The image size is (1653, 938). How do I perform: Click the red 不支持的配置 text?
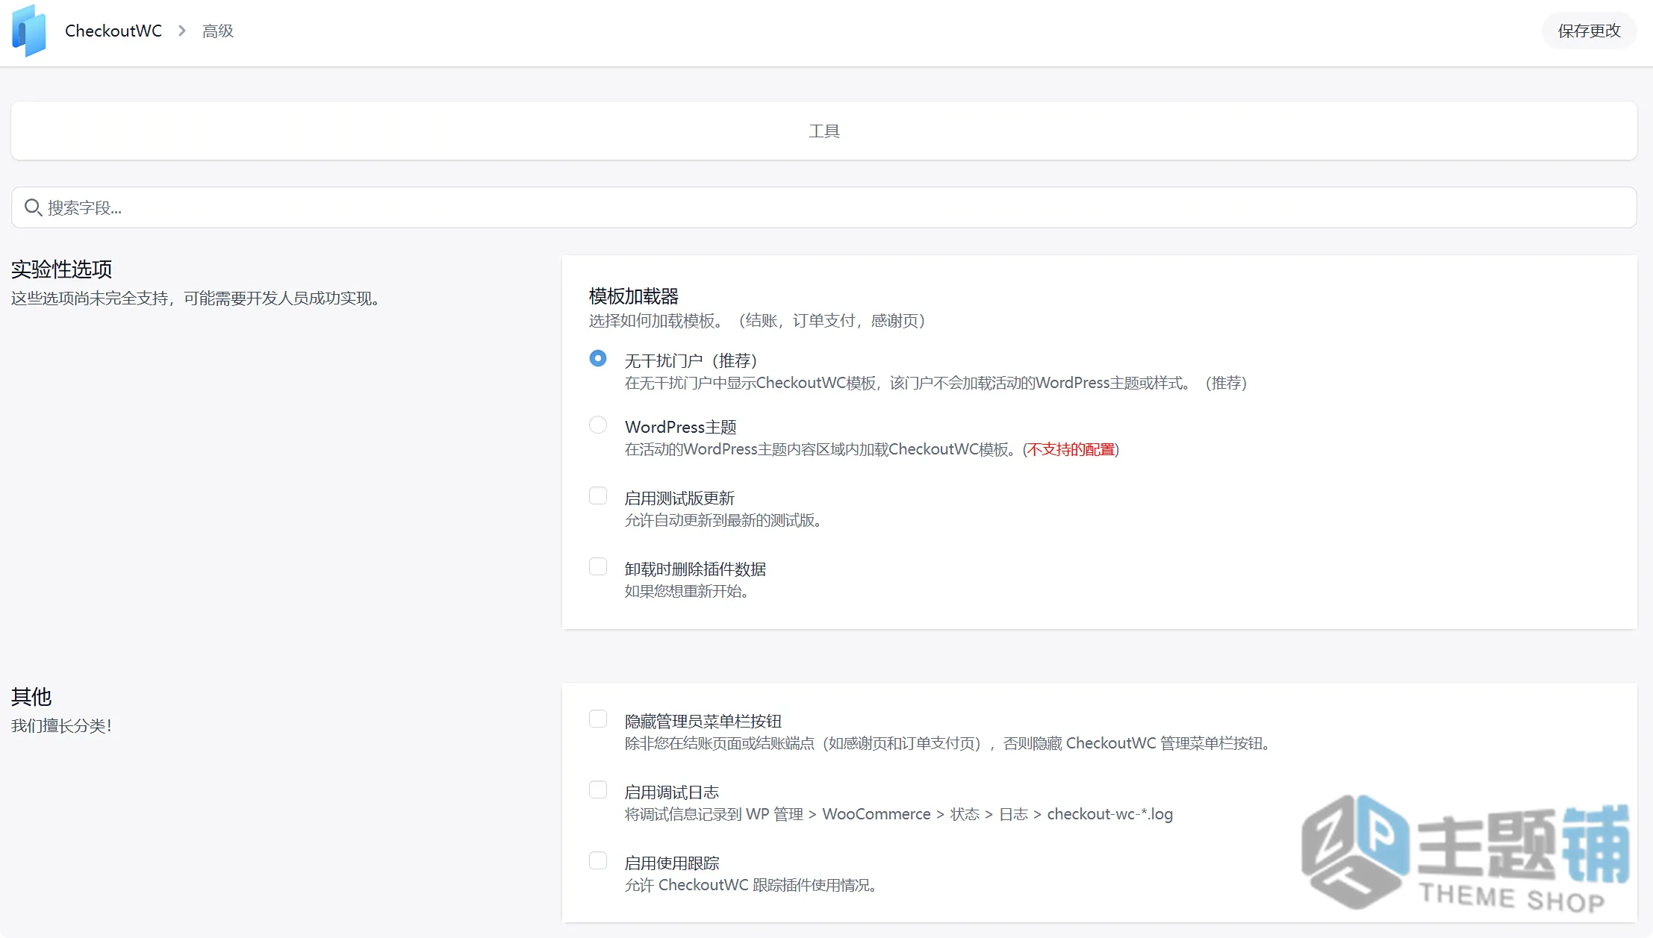click(x=1071, y=449)
